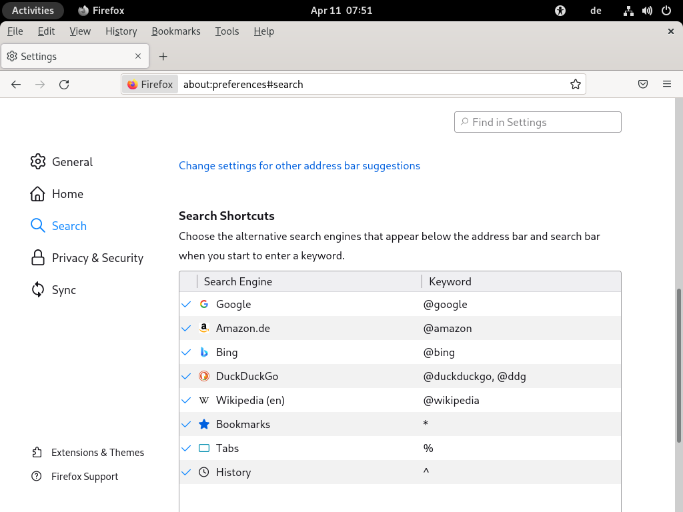Toggle the DuckDuckGo shortcut checkbox
The width and height of the screenshot is (683, 512).
pos(186,377)
